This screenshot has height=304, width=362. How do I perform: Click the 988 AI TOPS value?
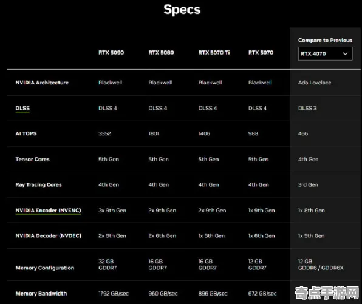253,133
